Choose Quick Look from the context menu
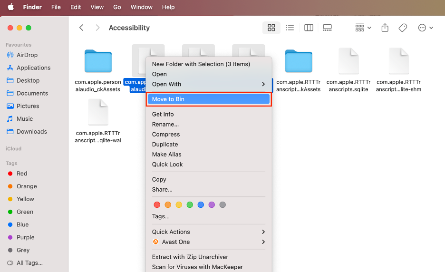 click(x=209, y=165)
